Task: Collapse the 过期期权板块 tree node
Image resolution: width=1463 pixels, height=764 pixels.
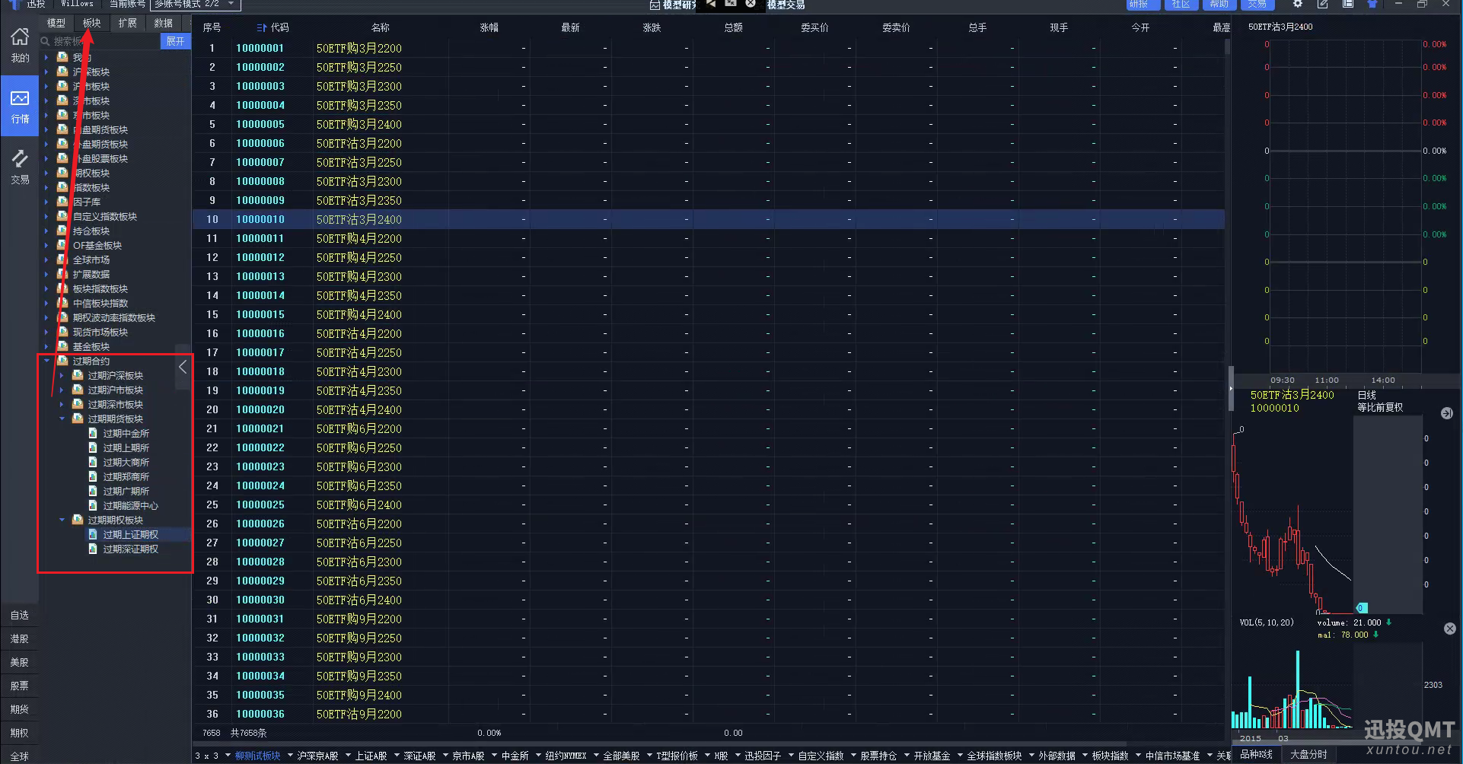Action: pyautogui.click(x=62, y=520)
